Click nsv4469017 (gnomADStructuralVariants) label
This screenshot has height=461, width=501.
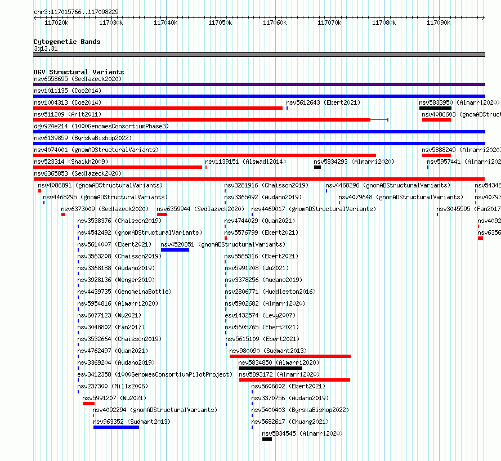click(x=314, y=209)
